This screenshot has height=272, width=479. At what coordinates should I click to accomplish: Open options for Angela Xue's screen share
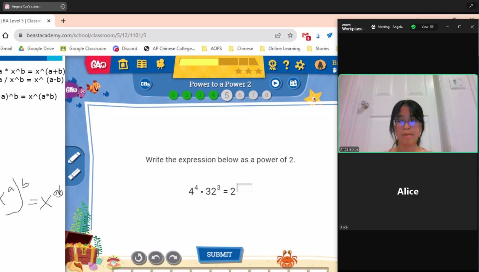click(63, 6)
